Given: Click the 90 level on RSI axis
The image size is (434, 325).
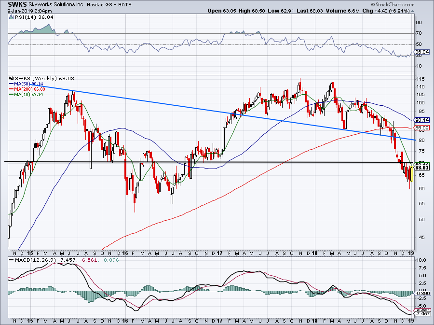Looking at the screenshot, I should pyautogui.click(x=419, y=22).
